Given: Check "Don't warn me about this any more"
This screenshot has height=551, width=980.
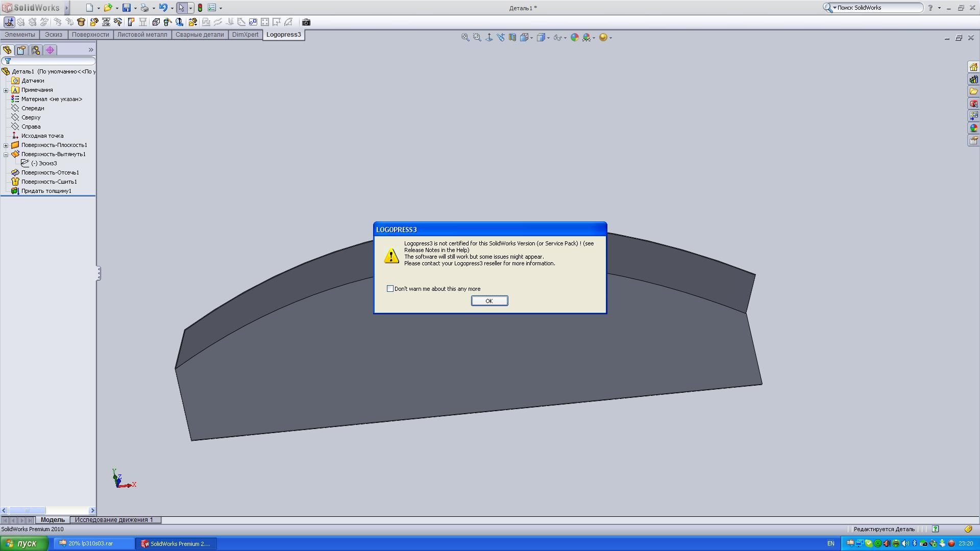Looking at the screenshot, I should (x=390, y=289).
